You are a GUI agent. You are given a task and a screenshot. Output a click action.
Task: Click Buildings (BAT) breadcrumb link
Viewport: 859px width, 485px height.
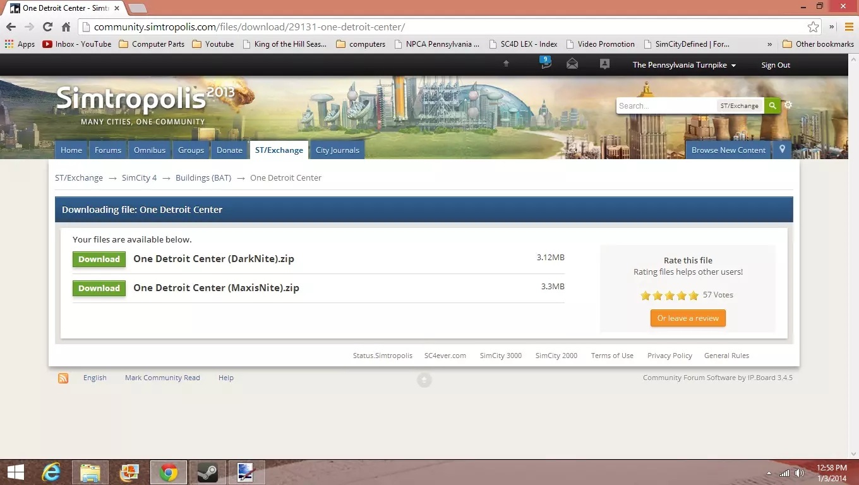click(x=203, y=178)
